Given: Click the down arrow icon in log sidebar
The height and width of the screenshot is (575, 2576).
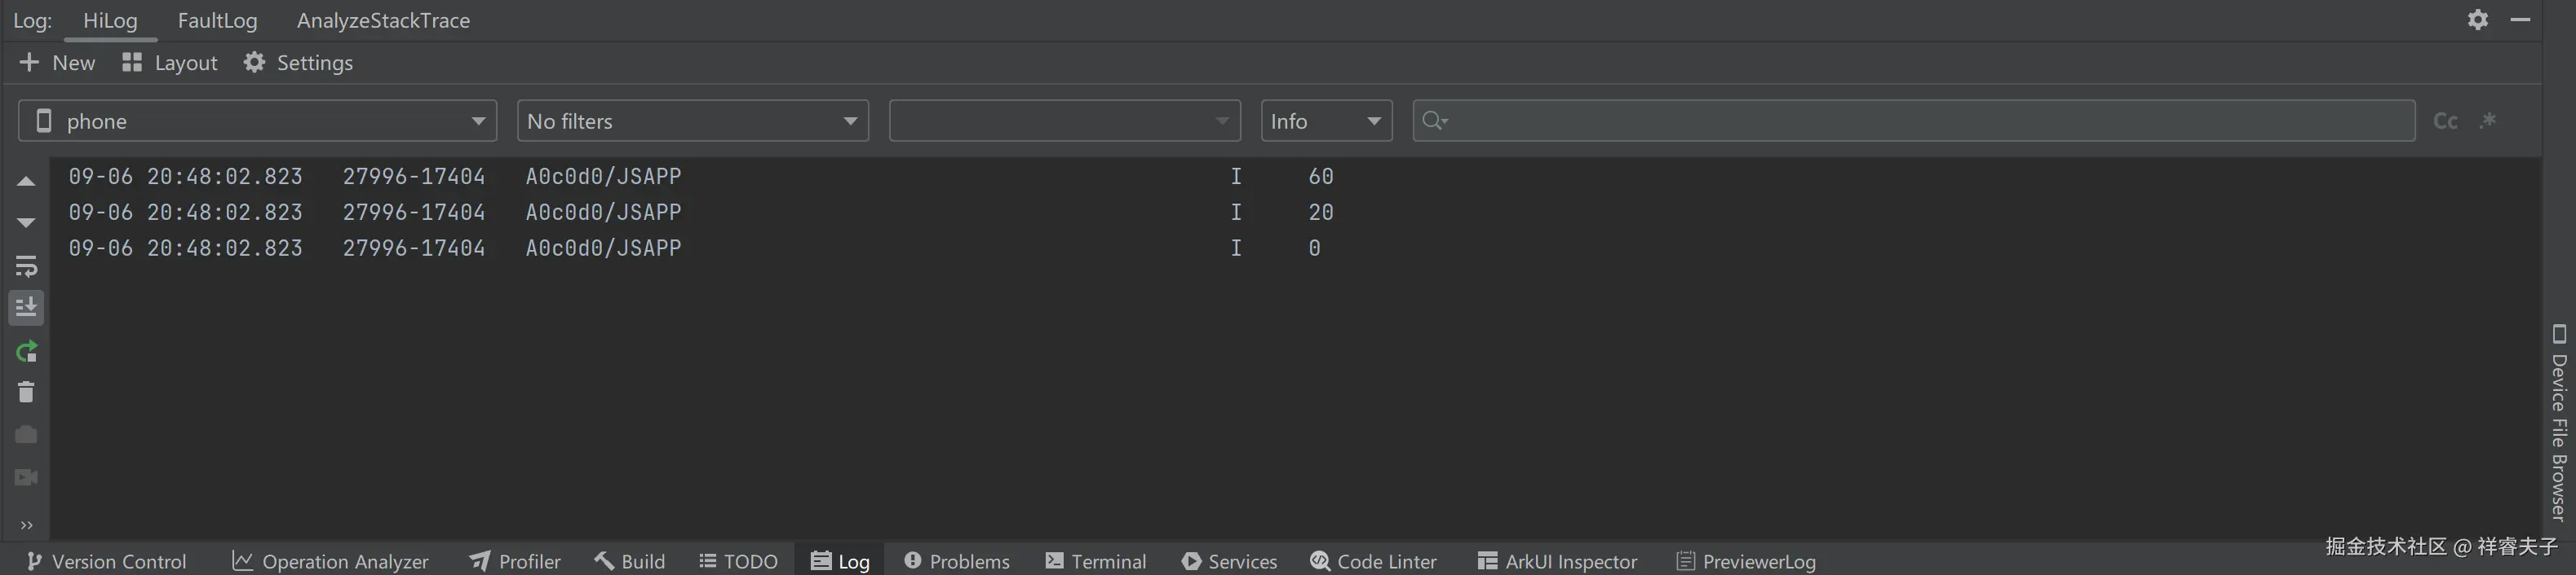Looking at the screenshot, I should (x=26, y=222).
